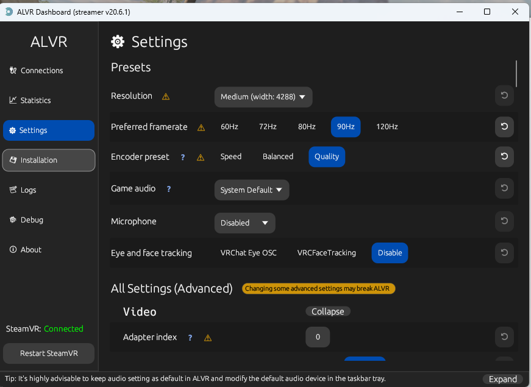Viewport: 531px width, 387px height.
Task: Switch to the Settings tab
Action: 48,130
